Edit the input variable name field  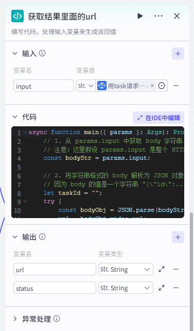tap(44, 86)
